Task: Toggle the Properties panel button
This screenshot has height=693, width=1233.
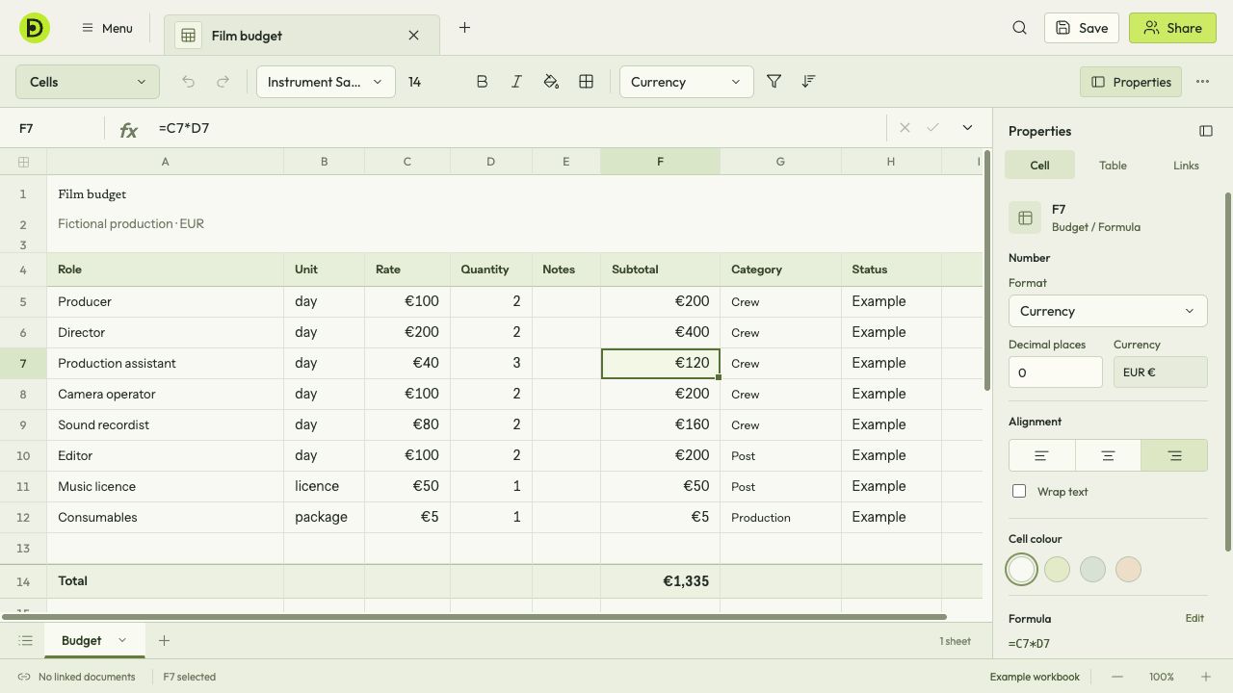Action: coord(1131,82)
